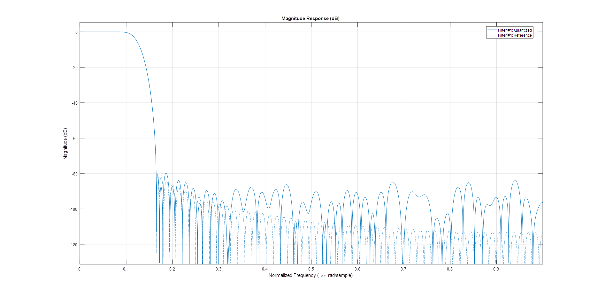Image resolution: width=613 pixels, height=297 pixels.
Task: Click the 0.2 tick label on x-axis
Action: (x=172, y=269)
